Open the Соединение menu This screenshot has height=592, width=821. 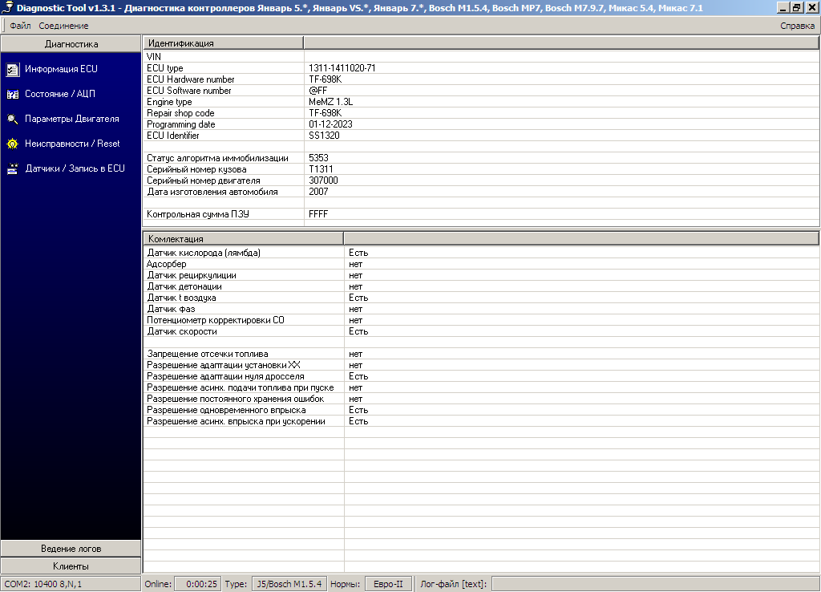(63, 26)
